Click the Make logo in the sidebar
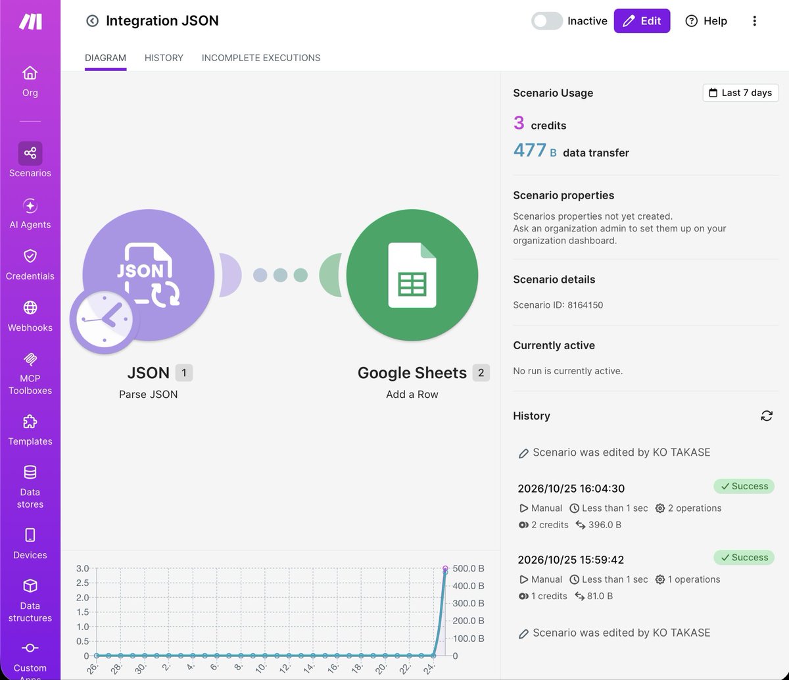Screen dimensions: 789x680 coord(30,22)
